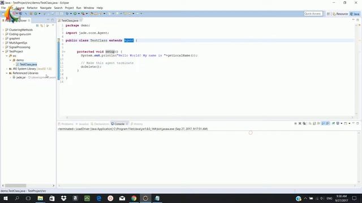The image size is (362, 203).
Task: Click the Quick Access search field
Action: coord(313,14)
